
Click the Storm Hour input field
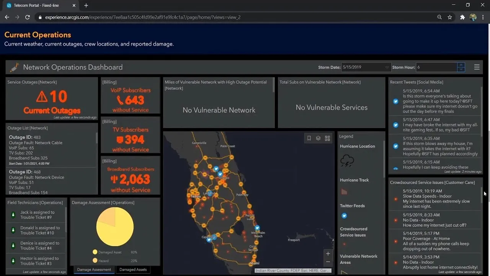click(437, 67)
